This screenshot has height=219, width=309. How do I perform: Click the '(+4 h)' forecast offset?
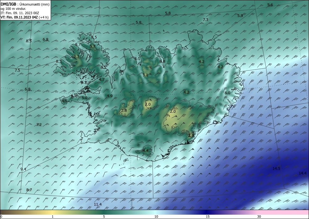[44, 17]
